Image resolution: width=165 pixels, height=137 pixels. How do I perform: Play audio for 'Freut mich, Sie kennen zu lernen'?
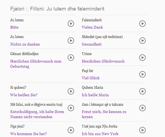(142, 108)
